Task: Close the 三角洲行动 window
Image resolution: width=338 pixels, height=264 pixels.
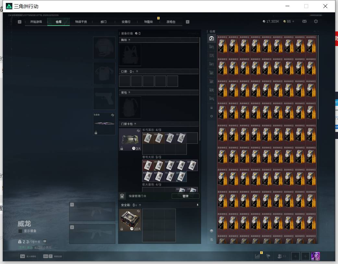Action: coord(325,6)
